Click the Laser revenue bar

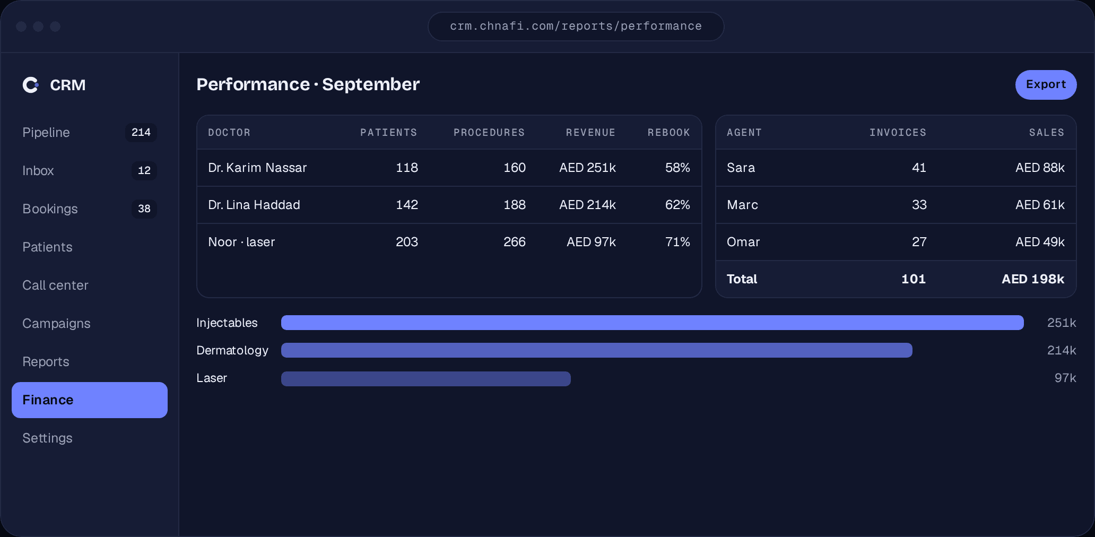[426, 379]
